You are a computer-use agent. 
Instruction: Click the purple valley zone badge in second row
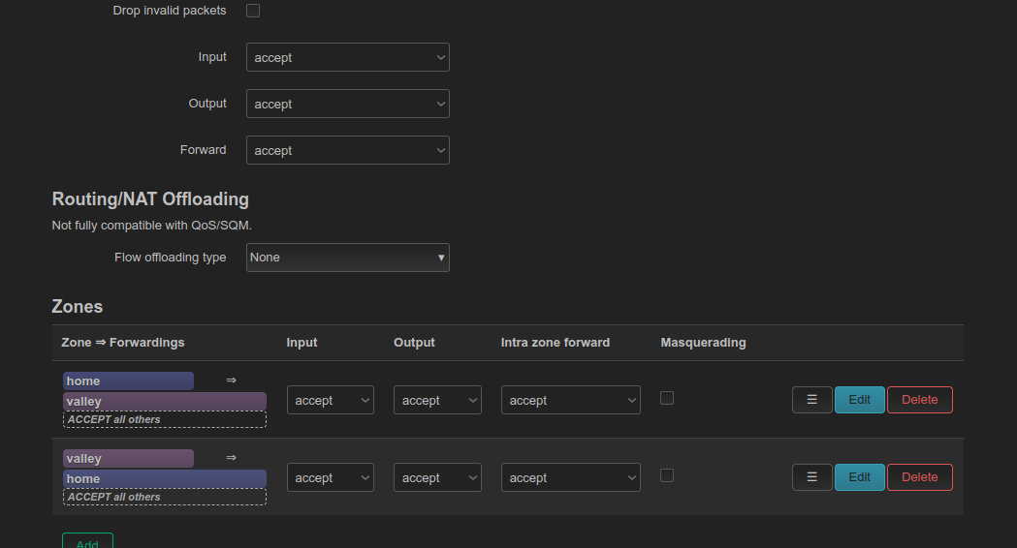click(128, 458)
